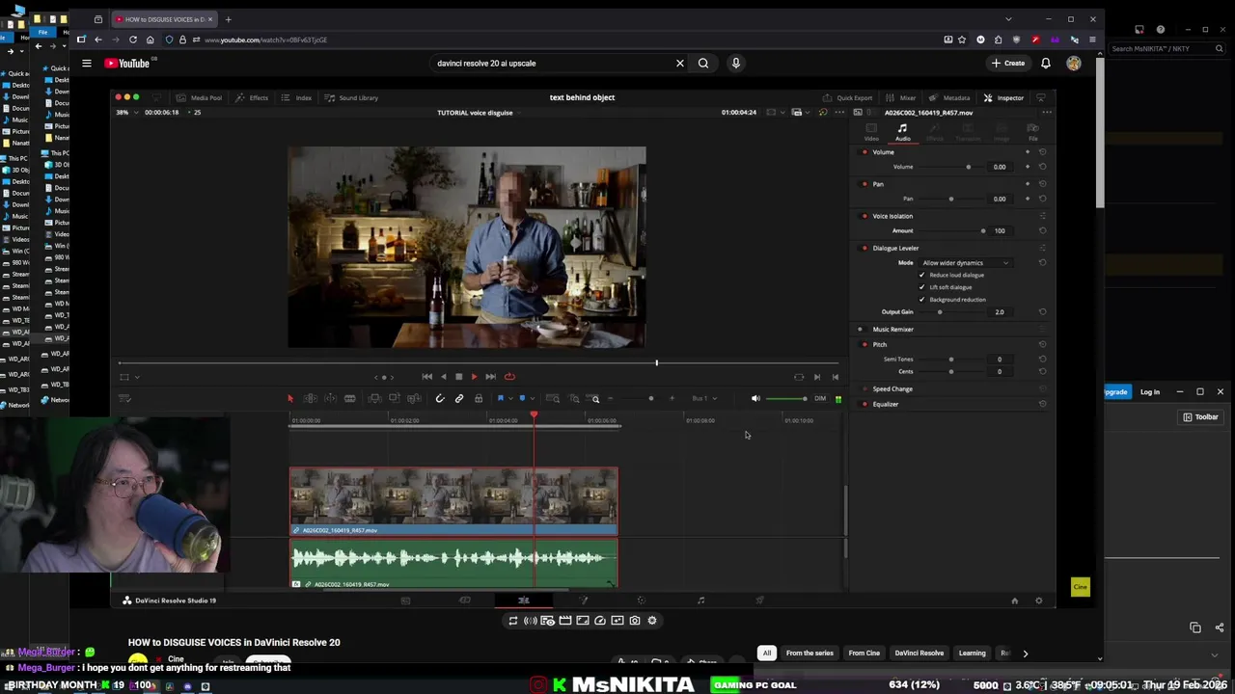Open the Effects panel in Resolve
This screenshot has height=694, width=1235.
(x=252, y=97)
